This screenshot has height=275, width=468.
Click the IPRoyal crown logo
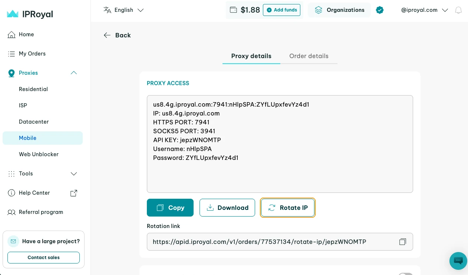[13, 14]
